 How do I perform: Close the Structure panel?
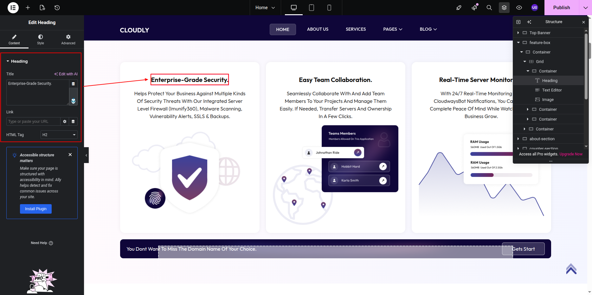[583, 22]
